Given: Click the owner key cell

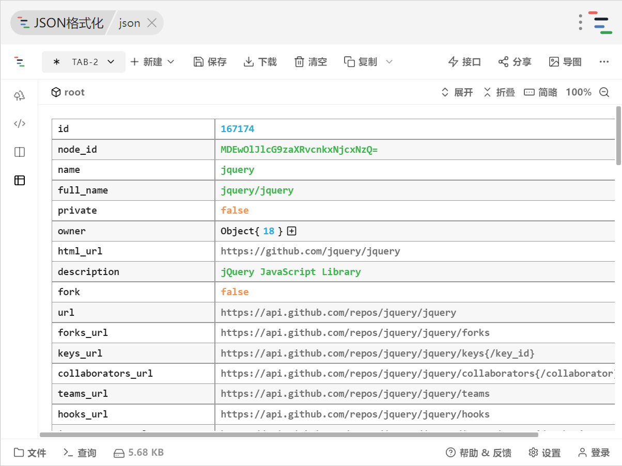Looking at the screenshot, I should point(133,231).
